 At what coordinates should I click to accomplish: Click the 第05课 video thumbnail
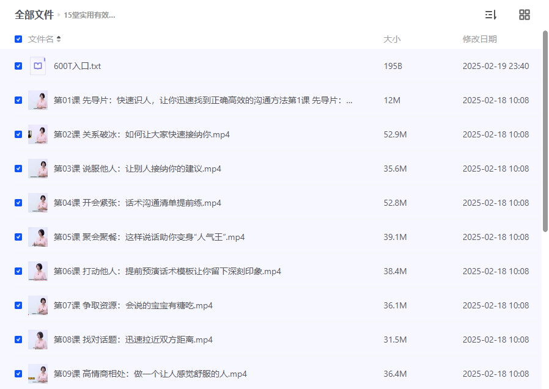pyautogui.click(x=38, y=237)
